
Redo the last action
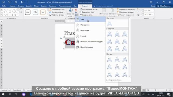click(16, 2)
